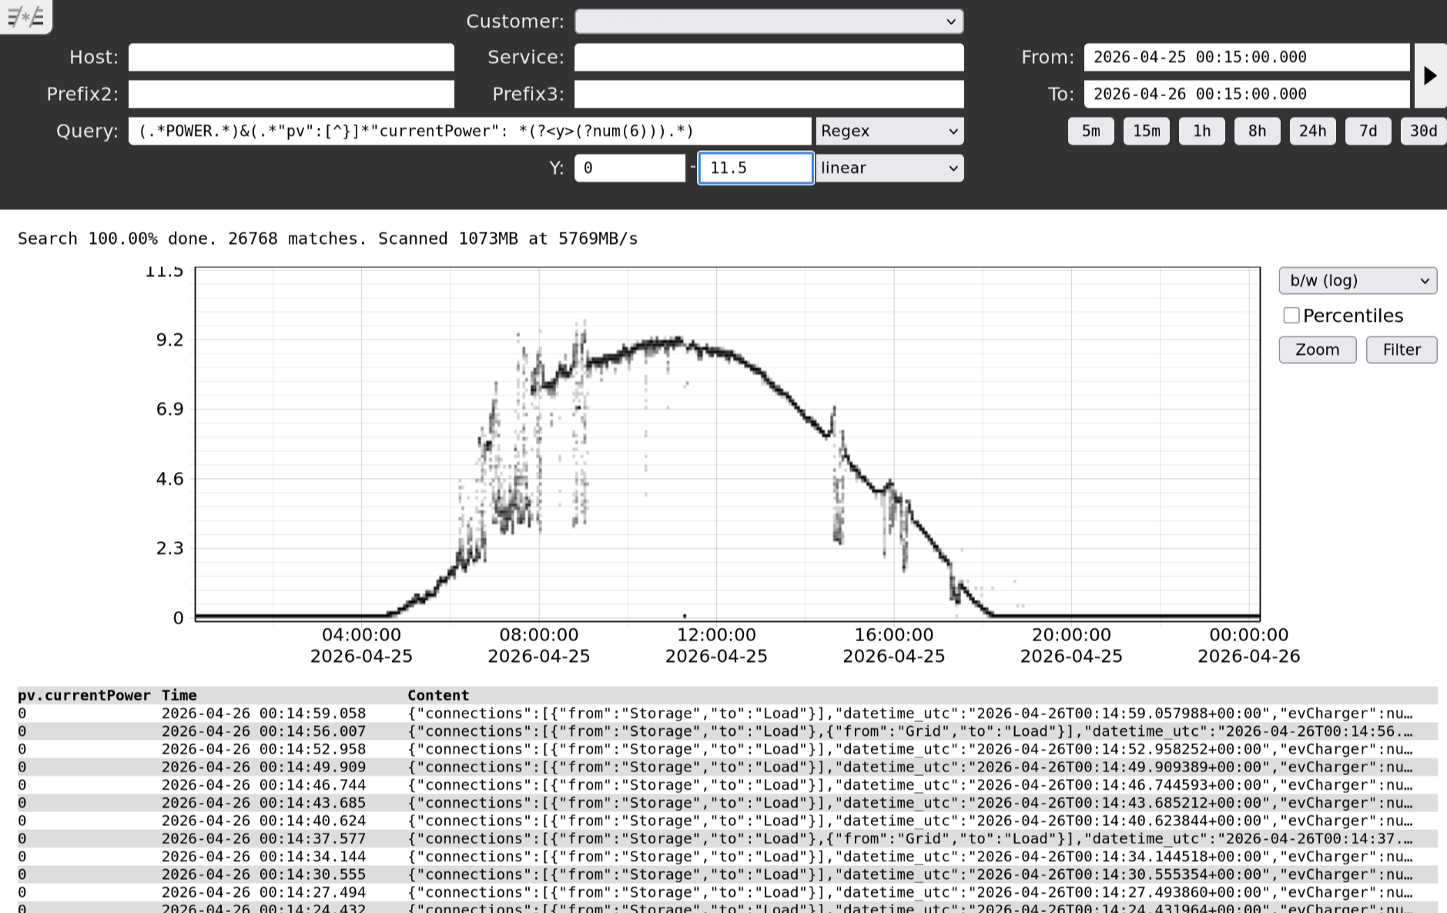Select log row at 00:14:56.007
1447x913 pixels.
pyautogui.click(x=727, y=731)
